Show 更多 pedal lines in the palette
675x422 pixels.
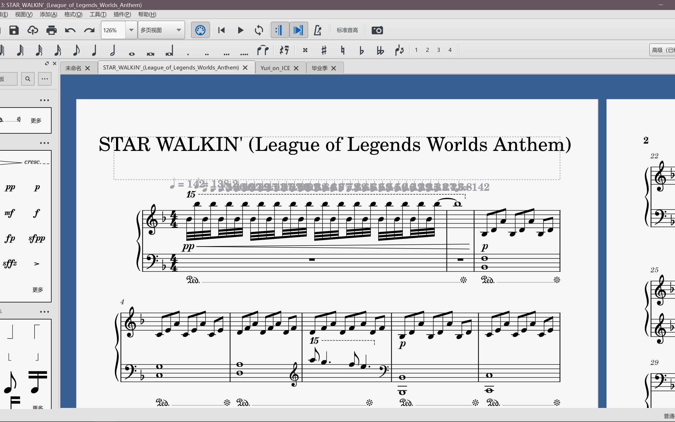point(36,120)
